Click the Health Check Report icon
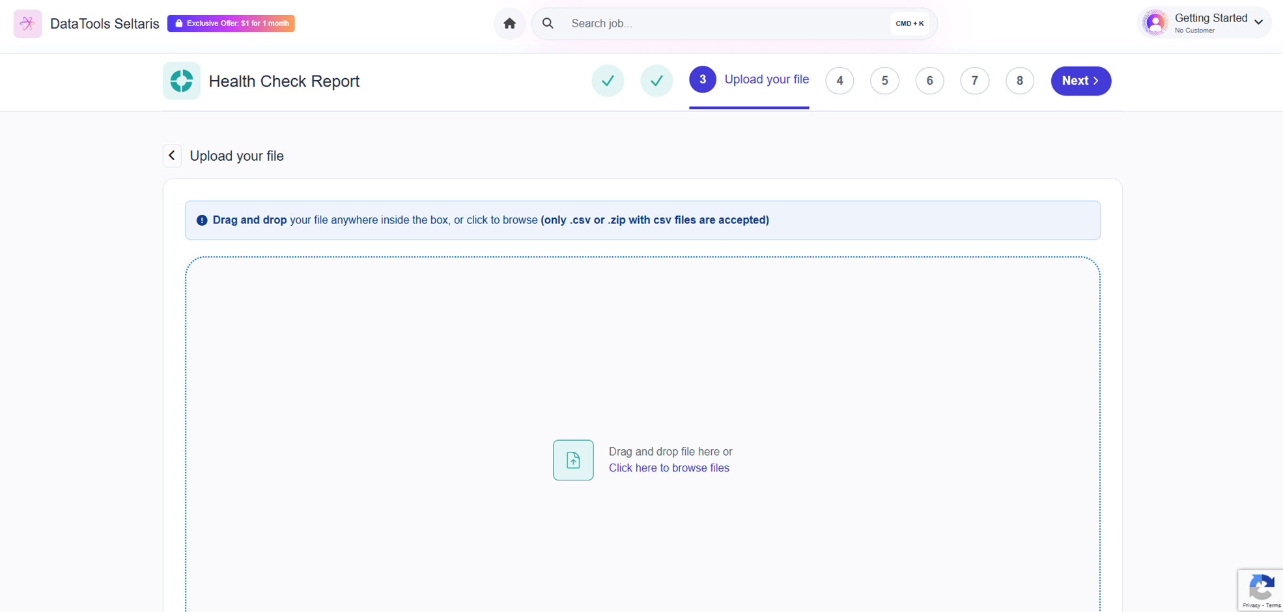This screenshot has height=612, width=1283. 181,81
